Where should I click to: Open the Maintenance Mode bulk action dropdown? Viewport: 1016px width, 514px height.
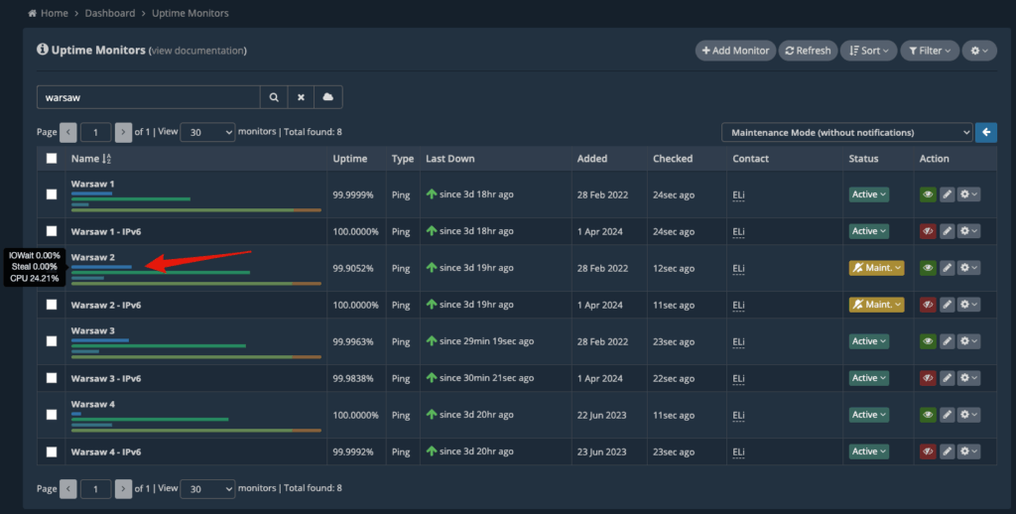click(847, 132)
